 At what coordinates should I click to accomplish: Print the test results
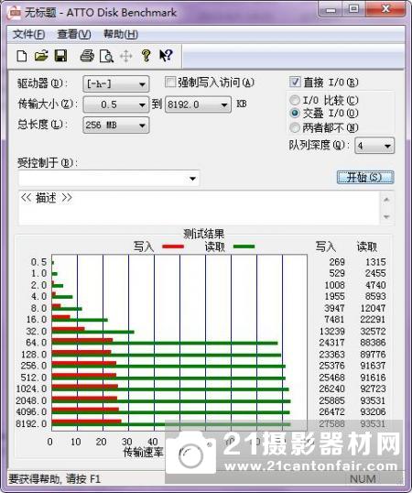point(87,56)
